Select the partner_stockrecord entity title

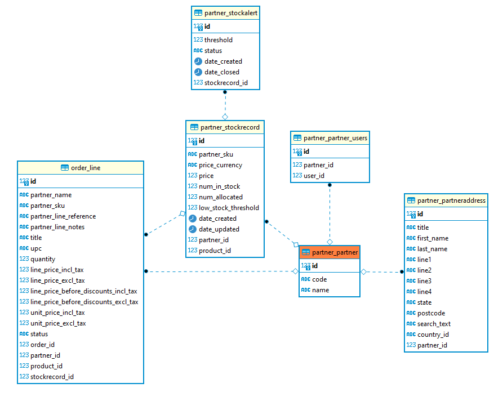(x=230, y=127)
